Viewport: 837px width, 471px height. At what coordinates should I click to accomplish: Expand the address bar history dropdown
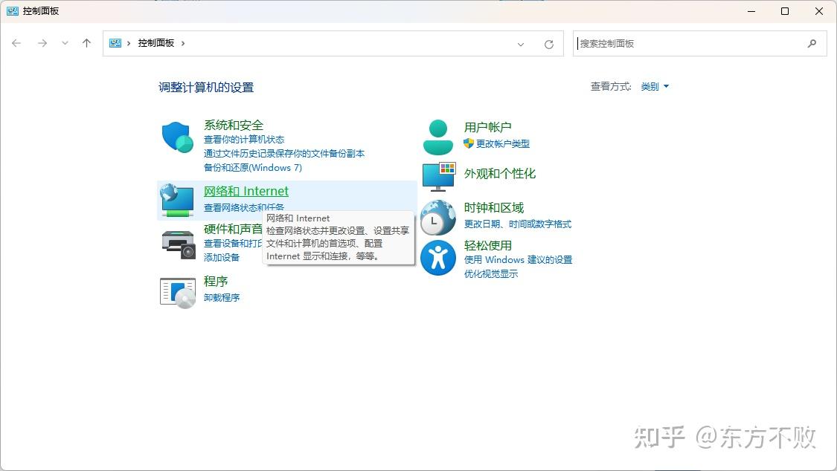[x=521, y=45]
